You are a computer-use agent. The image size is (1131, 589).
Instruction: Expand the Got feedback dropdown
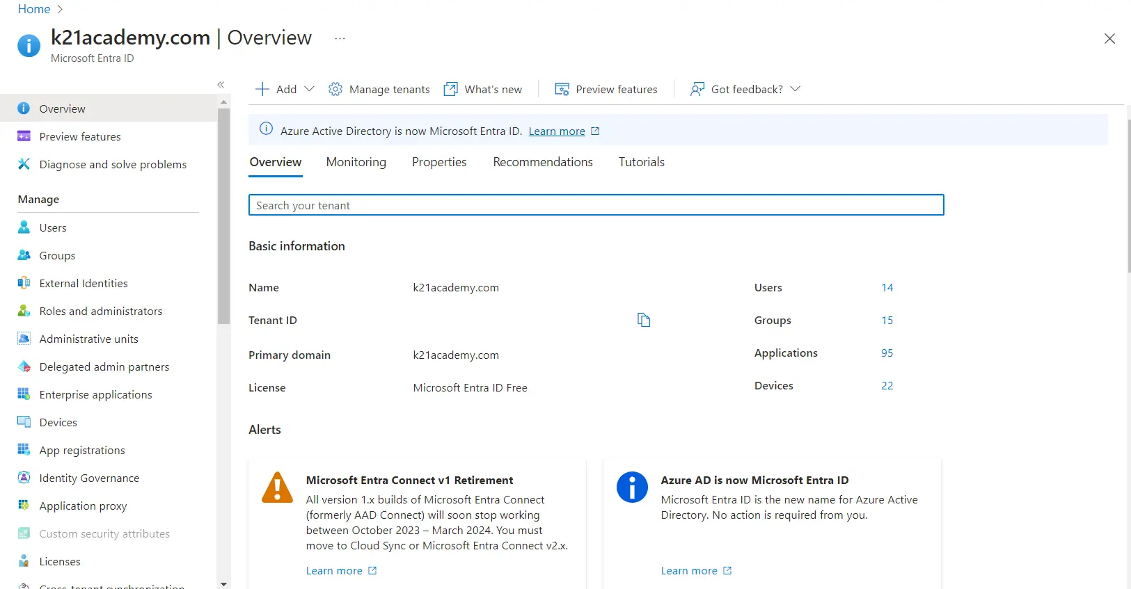click(x=796, y=89)
